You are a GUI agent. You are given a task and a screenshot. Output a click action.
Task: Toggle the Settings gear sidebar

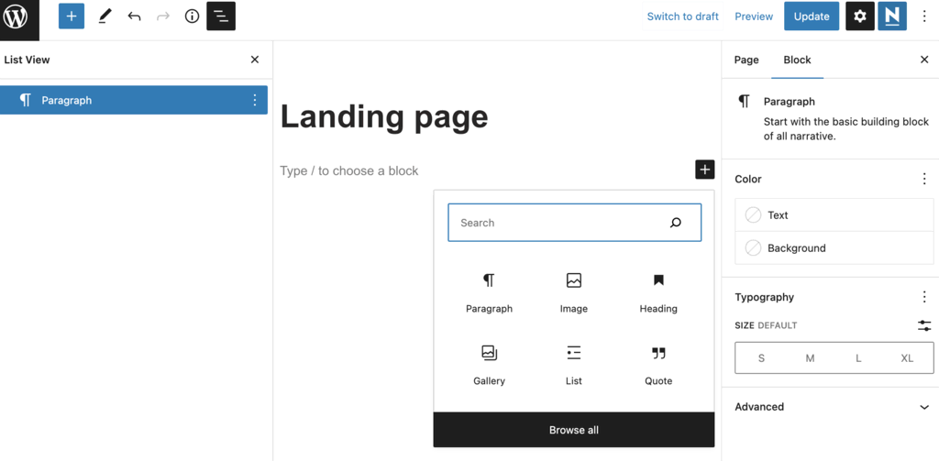click(859, 16)
